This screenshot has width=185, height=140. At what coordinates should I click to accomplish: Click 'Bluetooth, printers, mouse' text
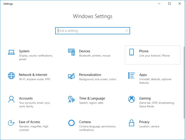(x=95, y=56)
